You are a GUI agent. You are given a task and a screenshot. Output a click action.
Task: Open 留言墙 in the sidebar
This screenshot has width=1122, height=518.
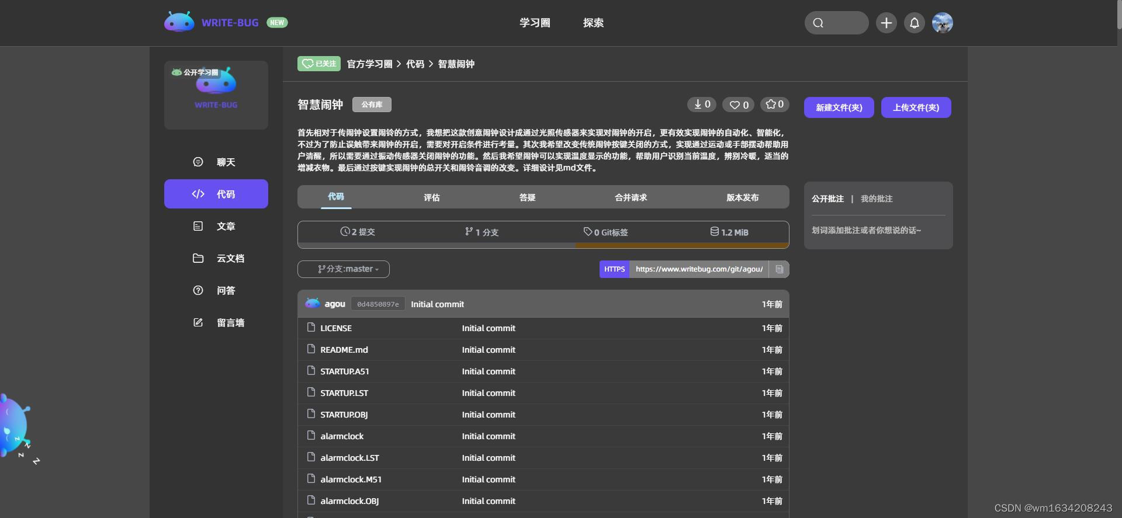tap(216, 322)
